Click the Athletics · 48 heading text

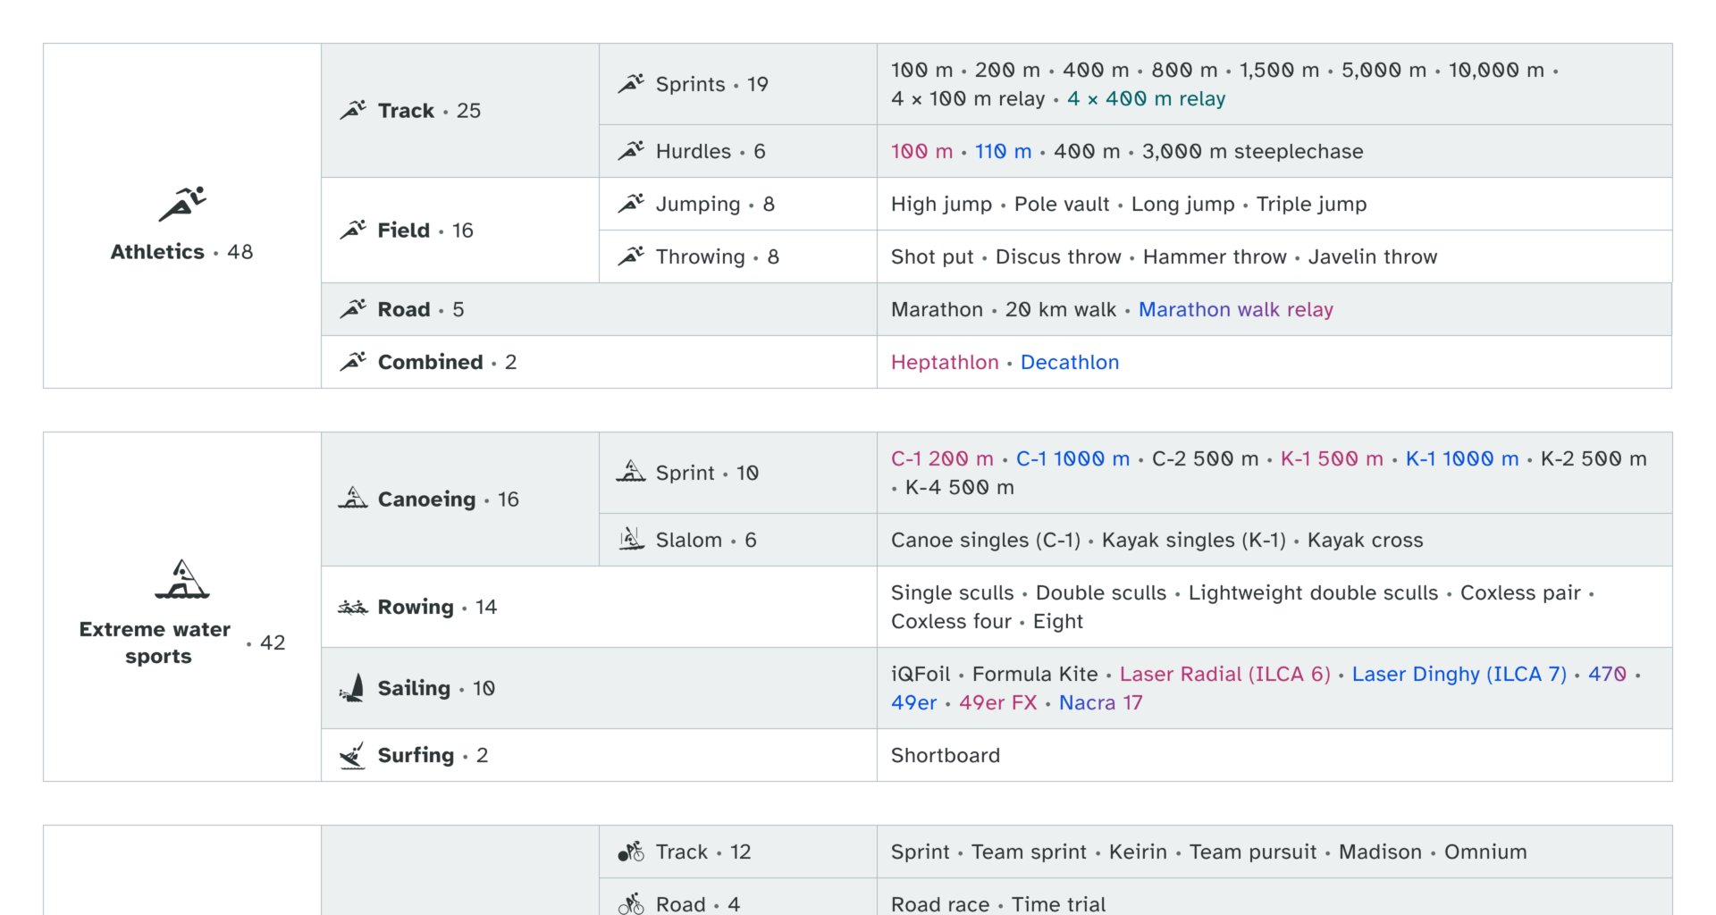pyautogui.click(x=181, y=252)
